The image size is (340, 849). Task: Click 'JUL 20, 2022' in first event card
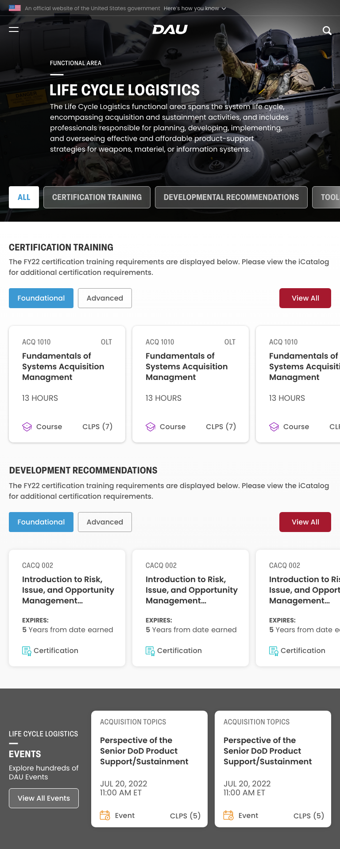point(124,784)
